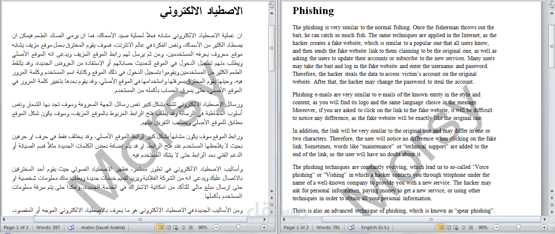Click the vertical split handle above English scrollbar
The height and width of the screenshot is (234, 555).
pyautogui.click(x=552, y=1)
